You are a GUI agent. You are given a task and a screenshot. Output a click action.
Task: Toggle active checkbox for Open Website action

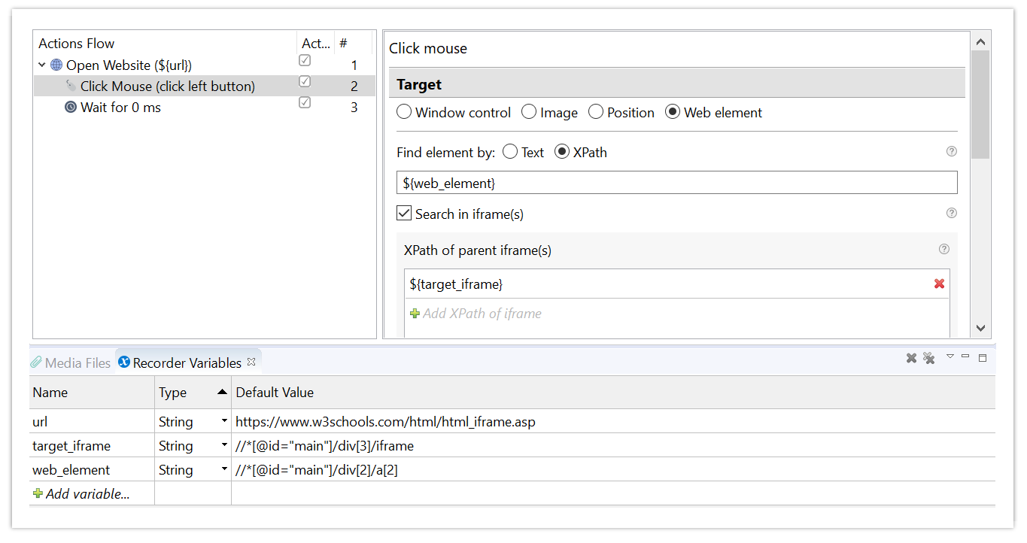pyautogui.click(x=305, y=60)
